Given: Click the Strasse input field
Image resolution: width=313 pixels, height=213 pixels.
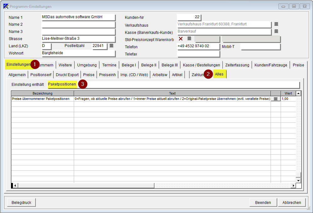Looking at the screenshot, I should click(78, 39).
